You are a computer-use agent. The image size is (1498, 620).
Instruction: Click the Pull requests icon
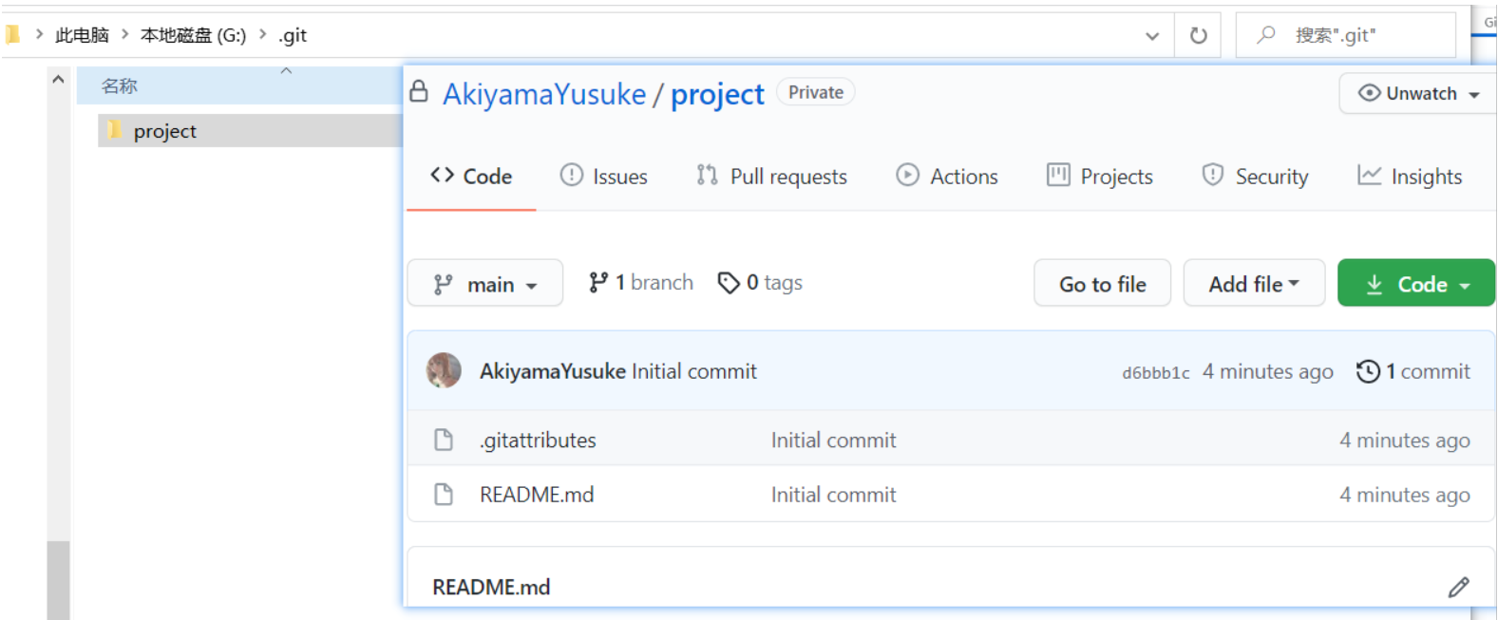(707, 175)
